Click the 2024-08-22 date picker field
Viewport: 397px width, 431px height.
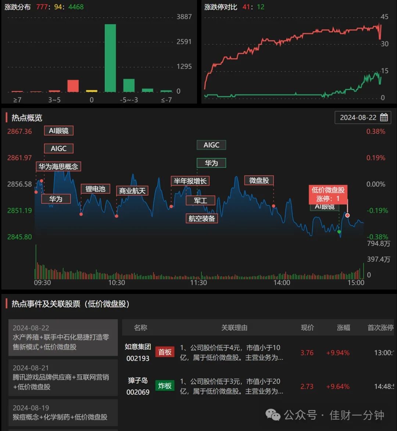pyautogui.click(x=363, y=117)
